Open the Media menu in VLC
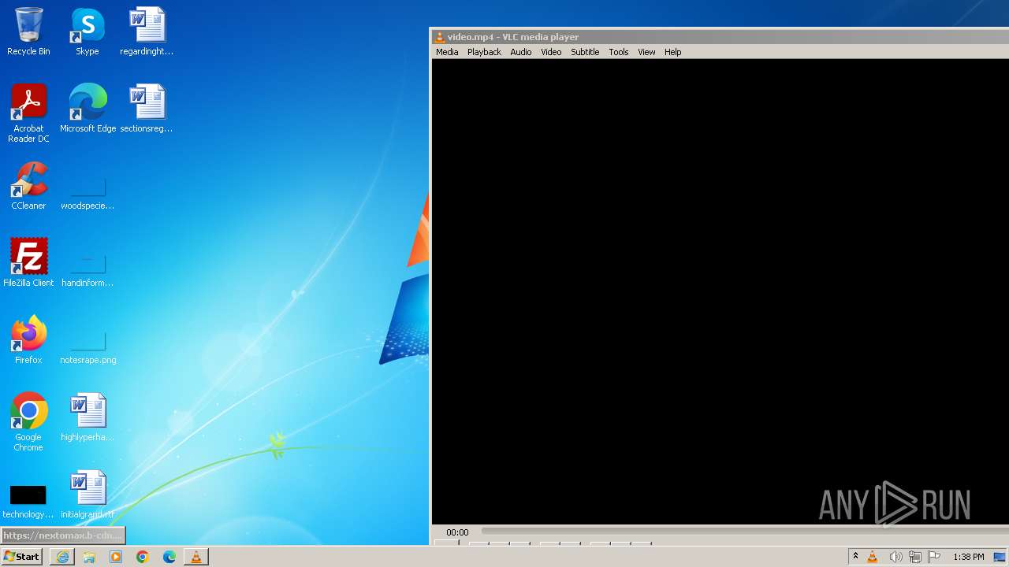Image resolution: width=1009 pixels, height=567 pixels. (x=447, y=52)
